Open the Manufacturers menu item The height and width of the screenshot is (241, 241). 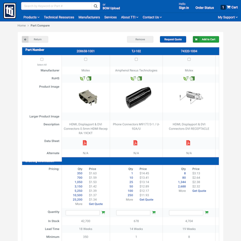(89, 17)
